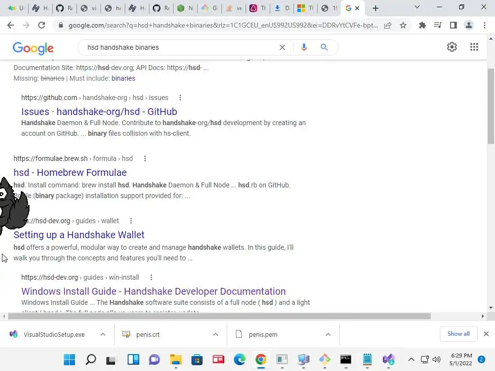Open Visual Studio from taskbar
Image resolution: width=495 pixels, height=371 pixels.
389,359
